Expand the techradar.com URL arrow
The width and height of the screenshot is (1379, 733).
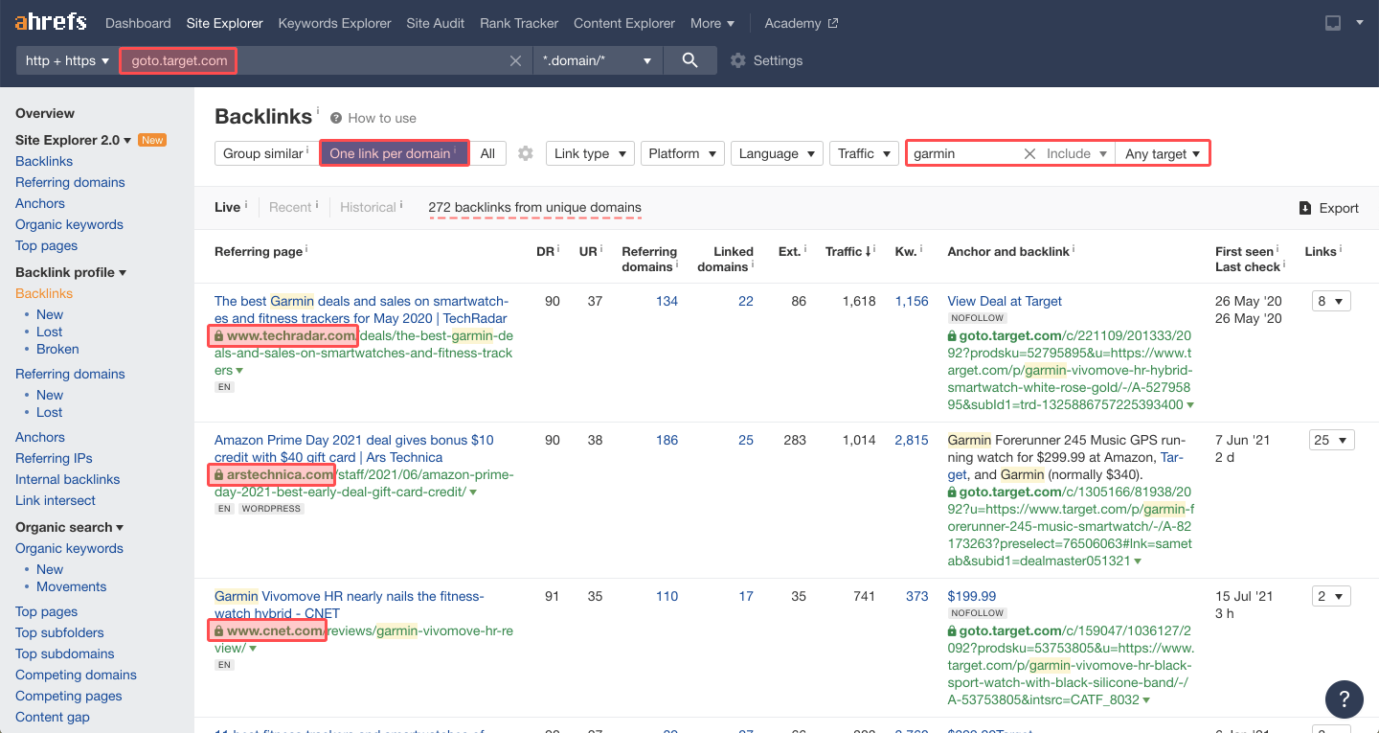click(239, 371)
